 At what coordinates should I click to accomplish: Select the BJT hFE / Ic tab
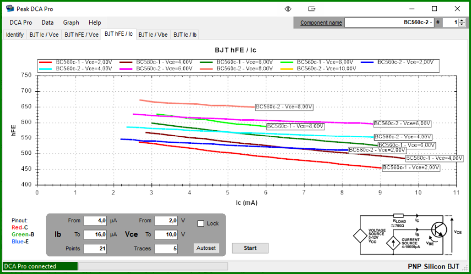[x=119, y=34]
